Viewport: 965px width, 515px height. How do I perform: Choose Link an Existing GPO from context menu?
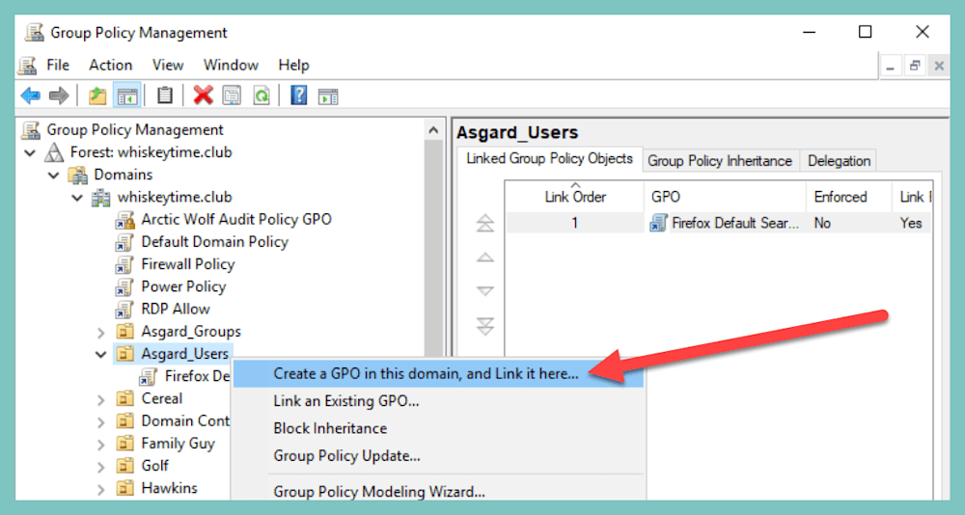click(x=438, y=401)
